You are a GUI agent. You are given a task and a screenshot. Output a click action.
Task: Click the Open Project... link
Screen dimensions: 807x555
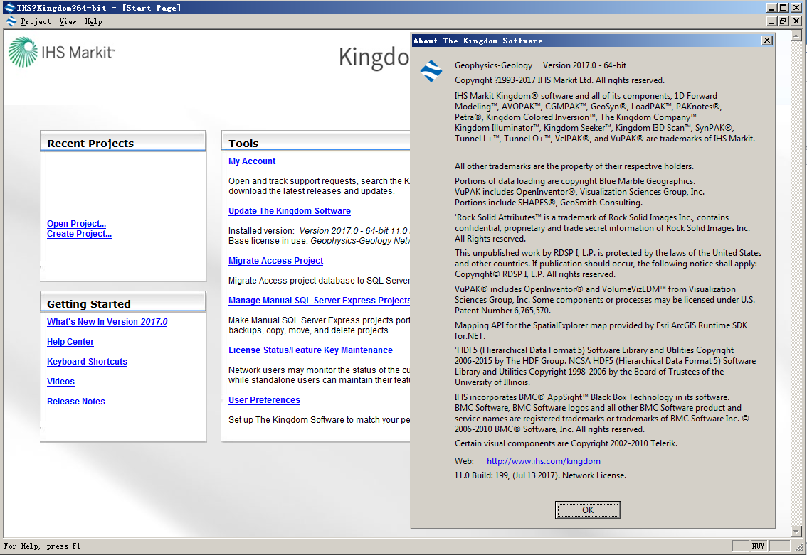(76, 224)
